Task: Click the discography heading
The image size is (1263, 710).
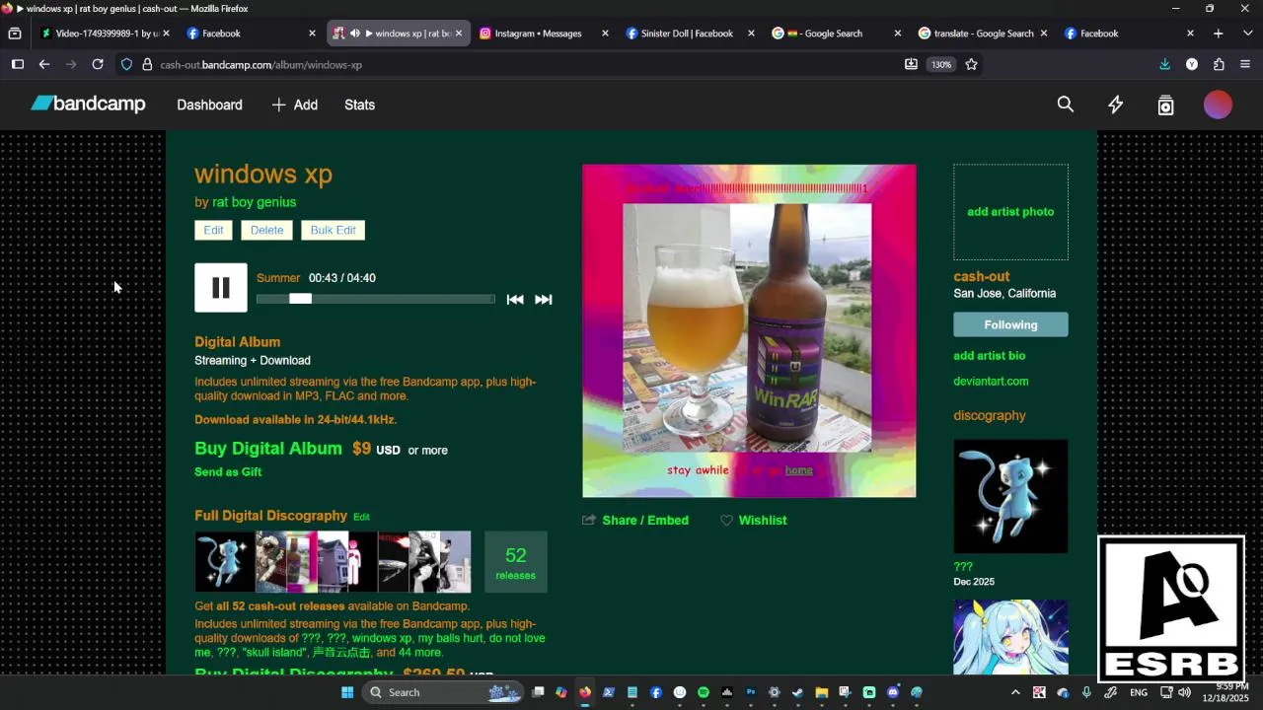Action: [x=989, y=415]
